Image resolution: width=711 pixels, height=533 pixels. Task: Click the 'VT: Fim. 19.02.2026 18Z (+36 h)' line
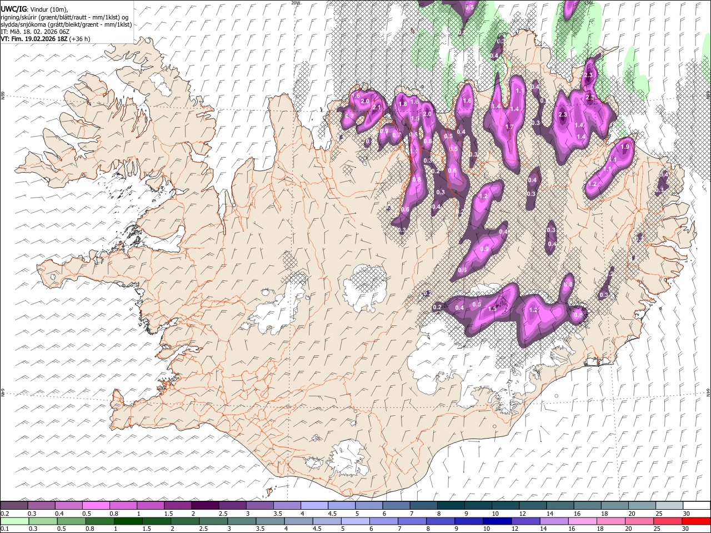(x=46, y=39)
